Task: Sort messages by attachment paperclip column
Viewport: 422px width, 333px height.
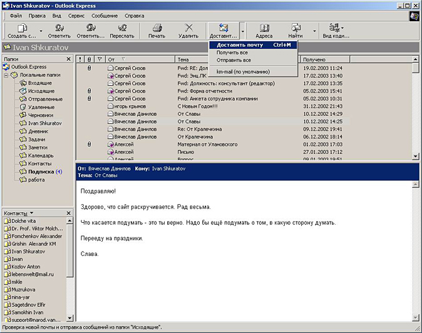Action: point(89,59)
